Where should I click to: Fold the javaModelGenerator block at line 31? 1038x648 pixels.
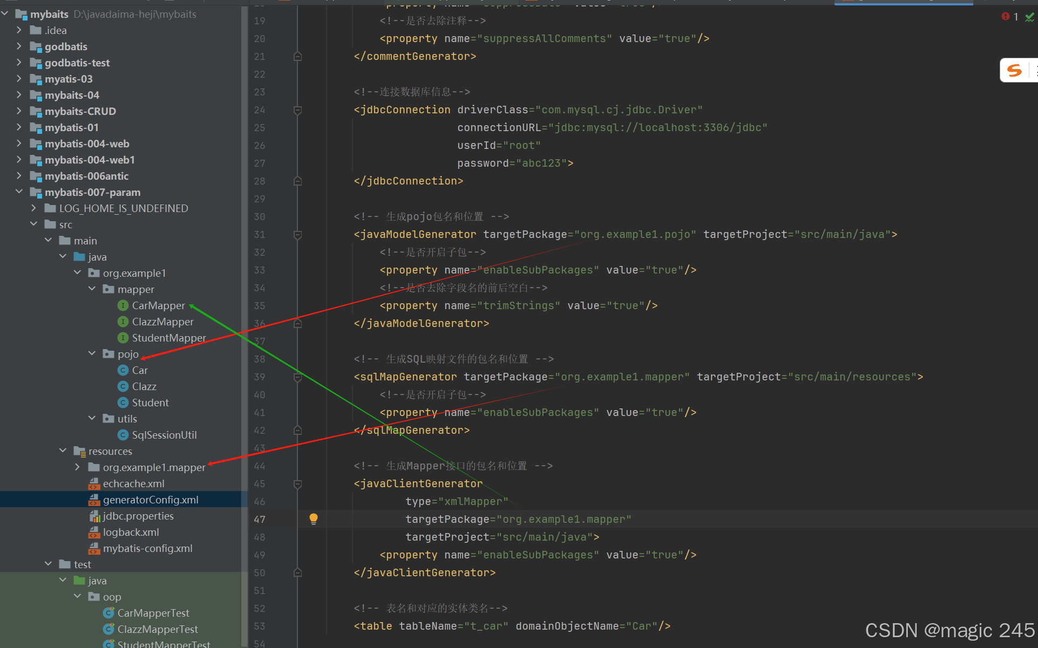[x=297, y=235]
